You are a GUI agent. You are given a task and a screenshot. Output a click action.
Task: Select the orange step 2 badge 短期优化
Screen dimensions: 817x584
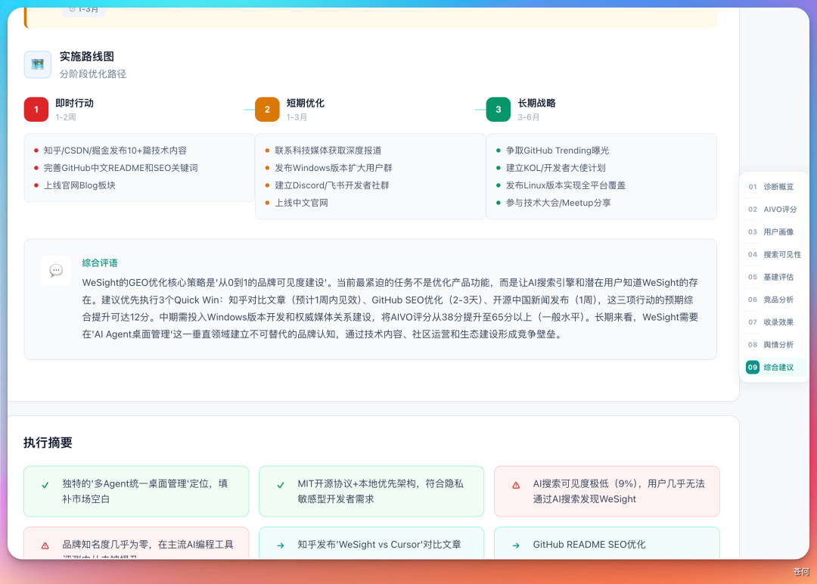pyautogui.click(x=267, y=110)
